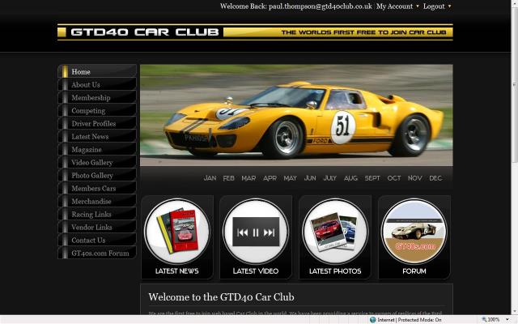Select Latest News in the sidebar menu
This screenshot has width=518, height=324.
coord(97,136)
